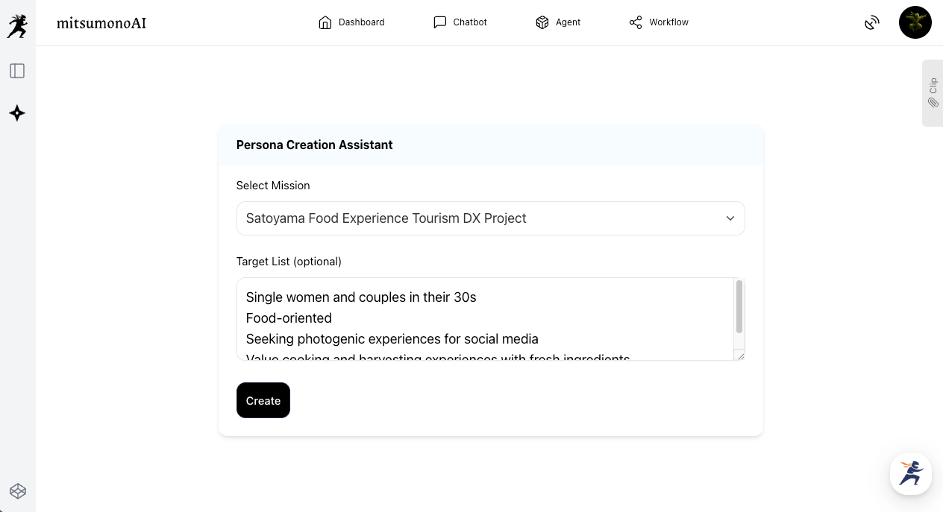Click the Chatbot speech bubble icon
The width and height of the screenshot is (943, 512).
tap(440, 22)
